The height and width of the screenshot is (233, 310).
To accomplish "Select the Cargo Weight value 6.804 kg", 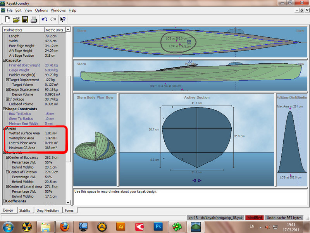I will coord(51,70).
